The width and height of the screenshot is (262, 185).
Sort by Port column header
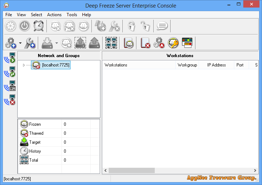coord(241,65)
